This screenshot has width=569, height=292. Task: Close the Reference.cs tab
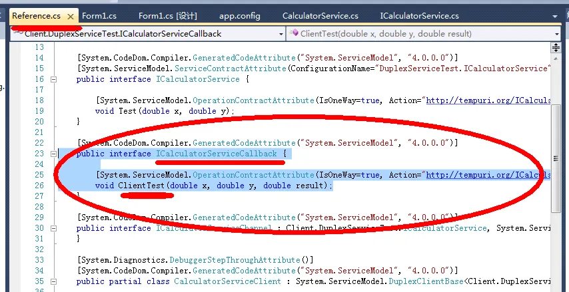pyautogui.click(x=71, y=15)
